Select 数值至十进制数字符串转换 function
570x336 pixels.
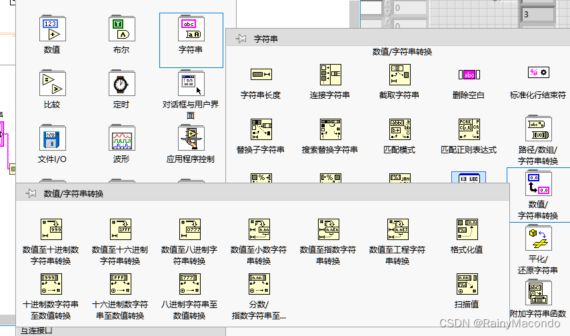pos(51,229)
